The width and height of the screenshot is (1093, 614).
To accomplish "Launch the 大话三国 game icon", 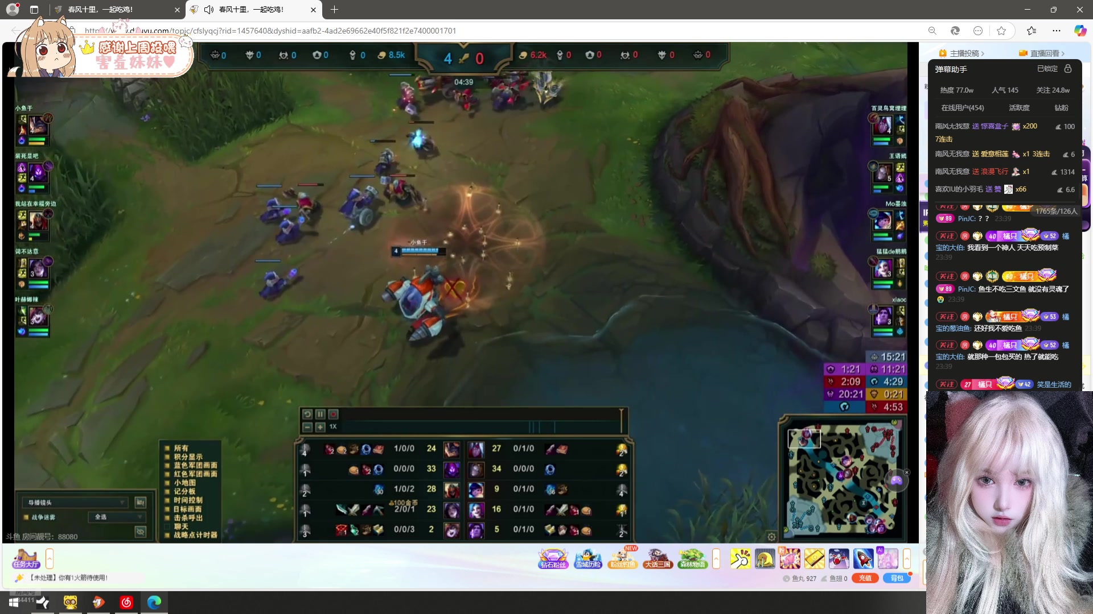I will pyautogui.click(x=658, y=558).
